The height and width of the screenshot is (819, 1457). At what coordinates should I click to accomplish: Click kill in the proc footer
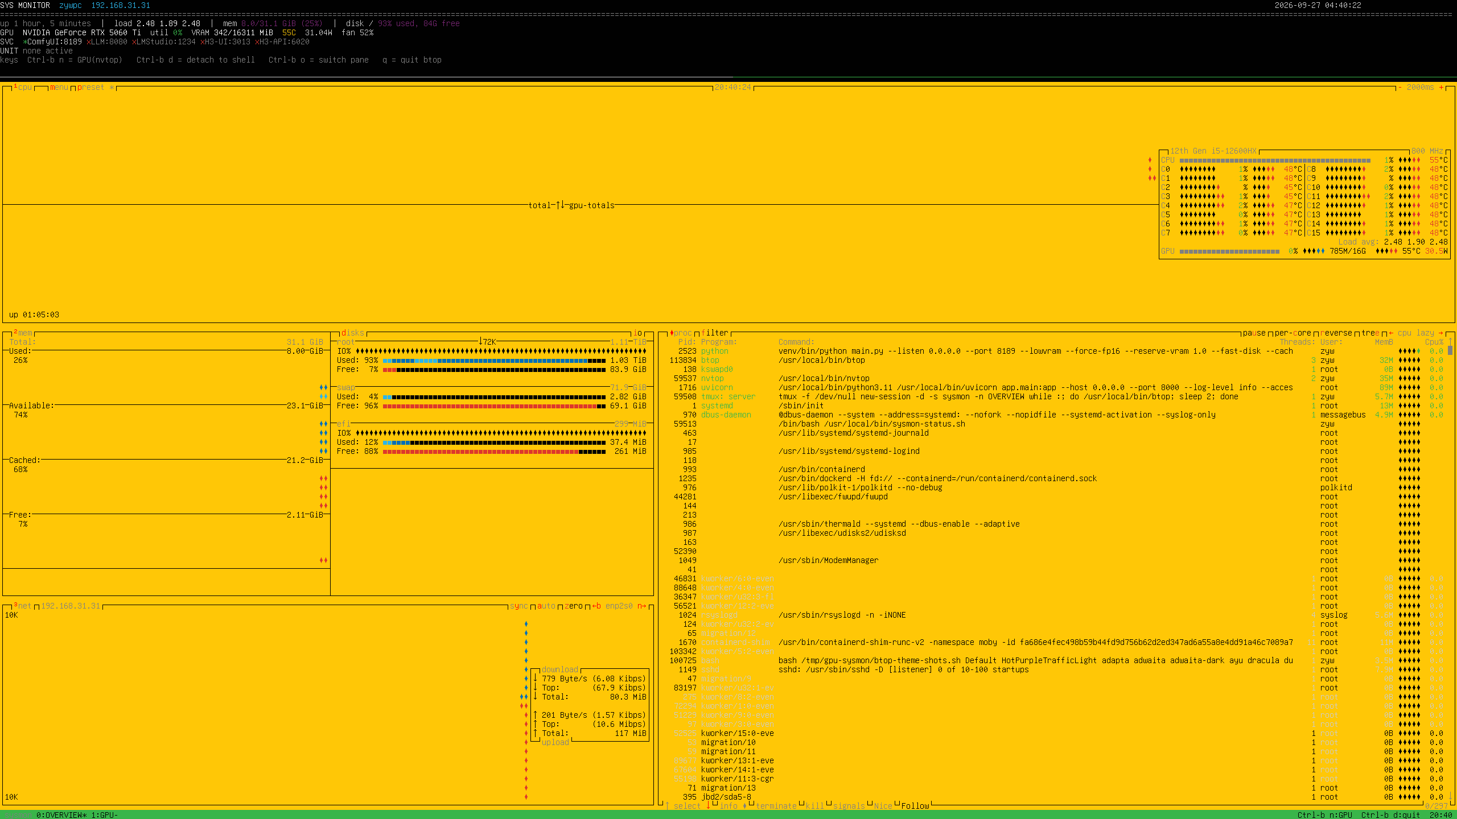815,806
